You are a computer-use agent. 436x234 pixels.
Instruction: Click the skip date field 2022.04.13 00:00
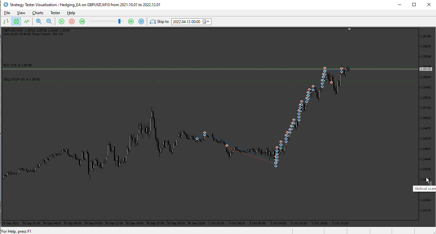[187, 22]
